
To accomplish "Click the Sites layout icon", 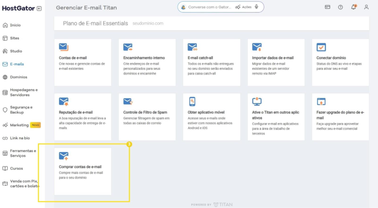I will 5,38.
